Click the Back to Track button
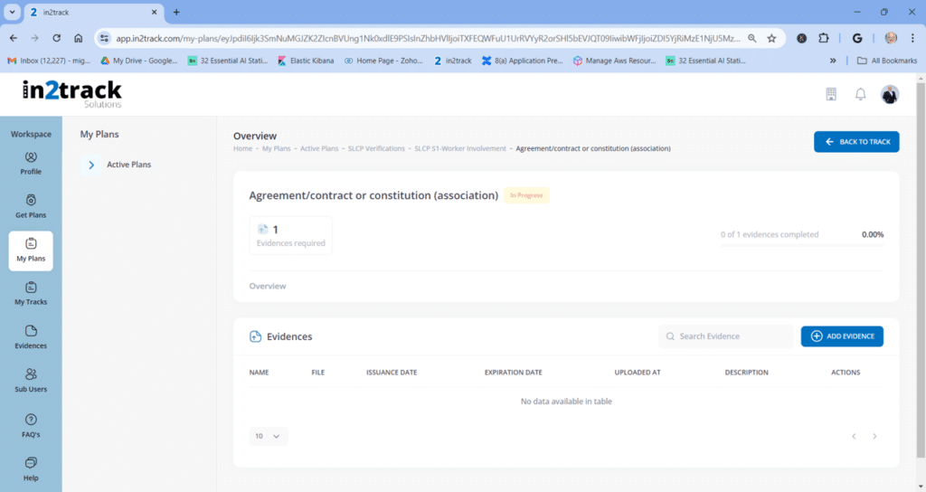This screenshot has width=926, height=492. tap(856, 142)
